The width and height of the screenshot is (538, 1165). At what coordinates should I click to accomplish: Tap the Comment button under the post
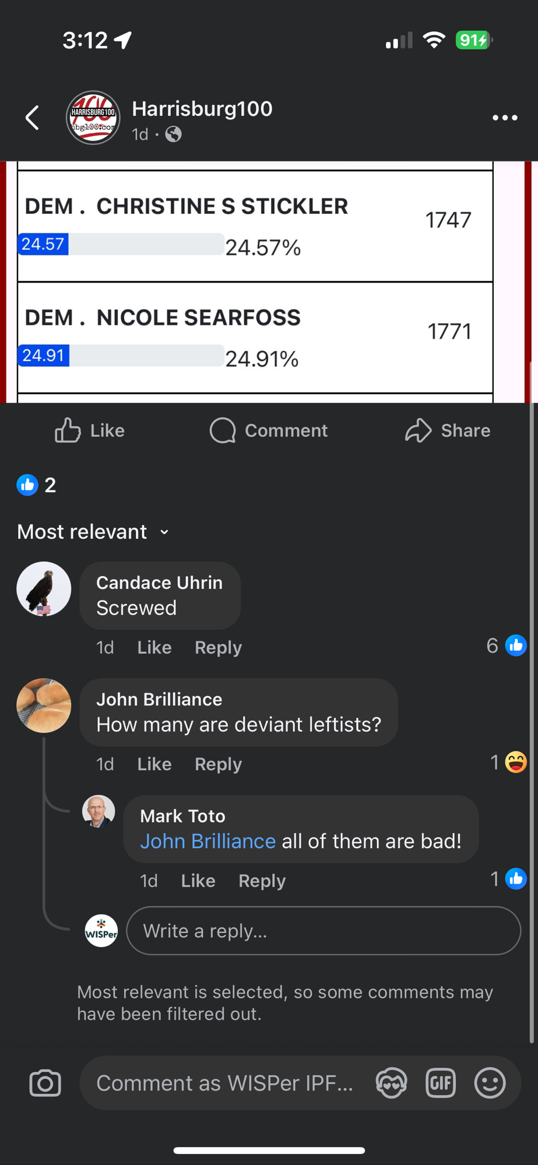point(269,430)
